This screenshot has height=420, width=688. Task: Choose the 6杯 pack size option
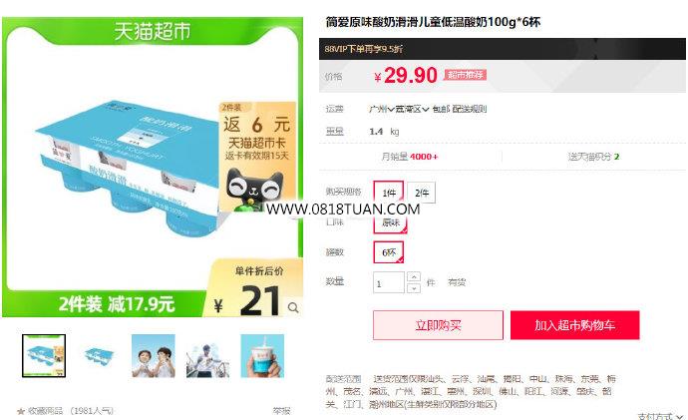388,252
